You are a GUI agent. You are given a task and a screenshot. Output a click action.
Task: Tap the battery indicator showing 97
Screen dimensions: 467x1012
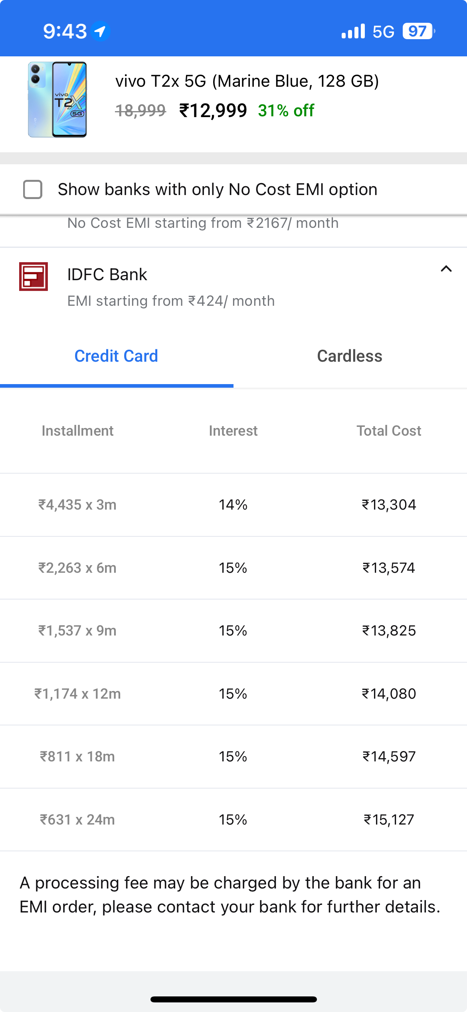(x=418, y=31)
